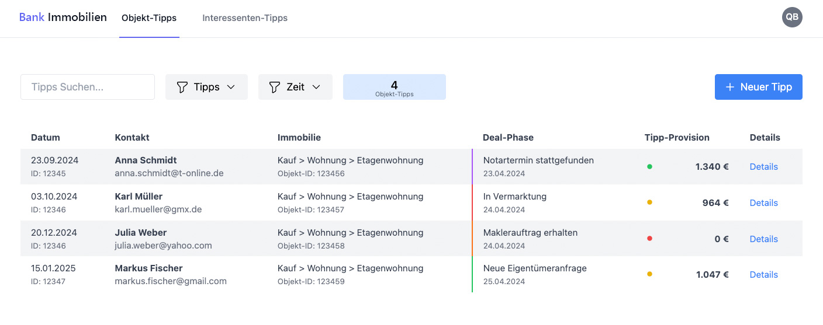The height and width of the screenshot is (325, 823).
Task: Click the QB user avatar icon
Action: pos(792,17)
